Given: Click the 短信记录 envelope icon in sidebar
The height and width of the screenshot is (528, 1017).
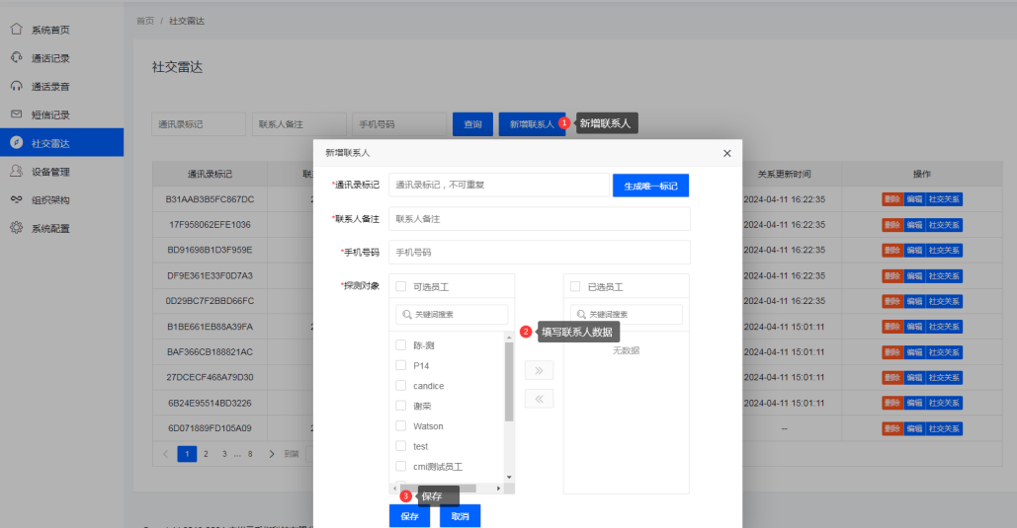Looking at the screenshot, I should coord(17,114).
